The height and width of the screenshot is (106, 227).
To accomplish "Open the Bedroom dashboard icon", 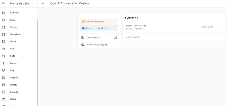I will [x=4, y=13].
